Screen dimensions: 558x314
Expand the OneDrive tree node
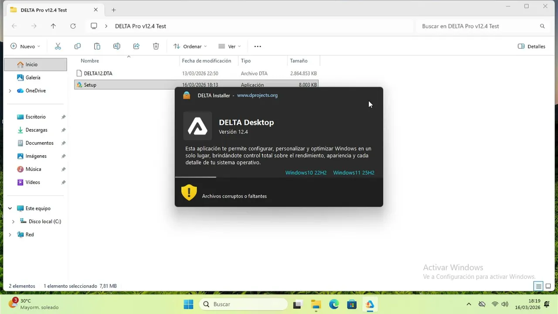click(x=10, y=91)
